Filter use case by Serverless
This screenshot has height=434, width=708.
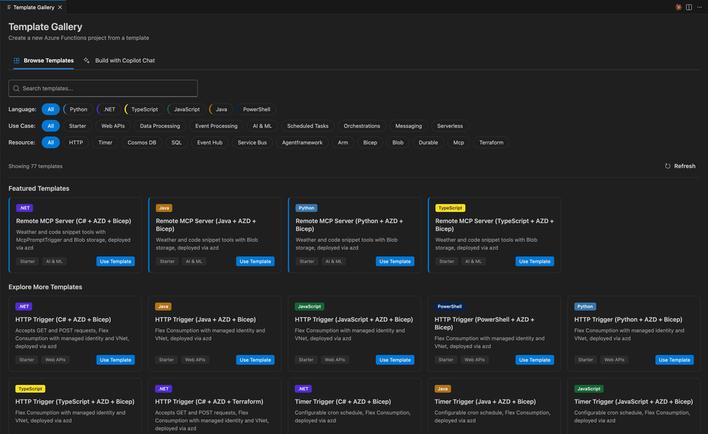[x=450, y=126]
